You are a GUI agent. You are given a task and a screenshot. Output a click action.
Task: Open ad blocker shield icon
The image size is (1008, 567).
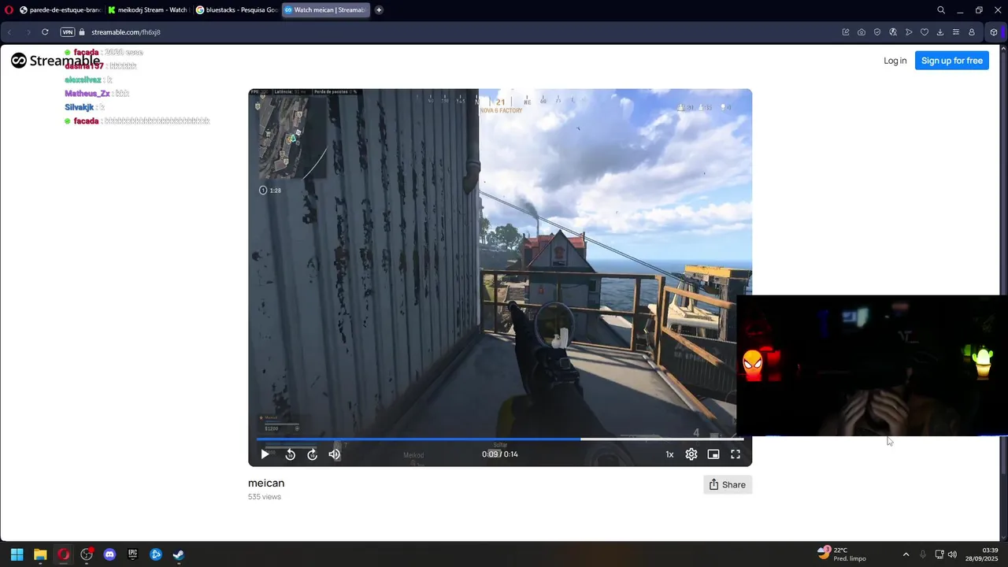coord(877,32)
